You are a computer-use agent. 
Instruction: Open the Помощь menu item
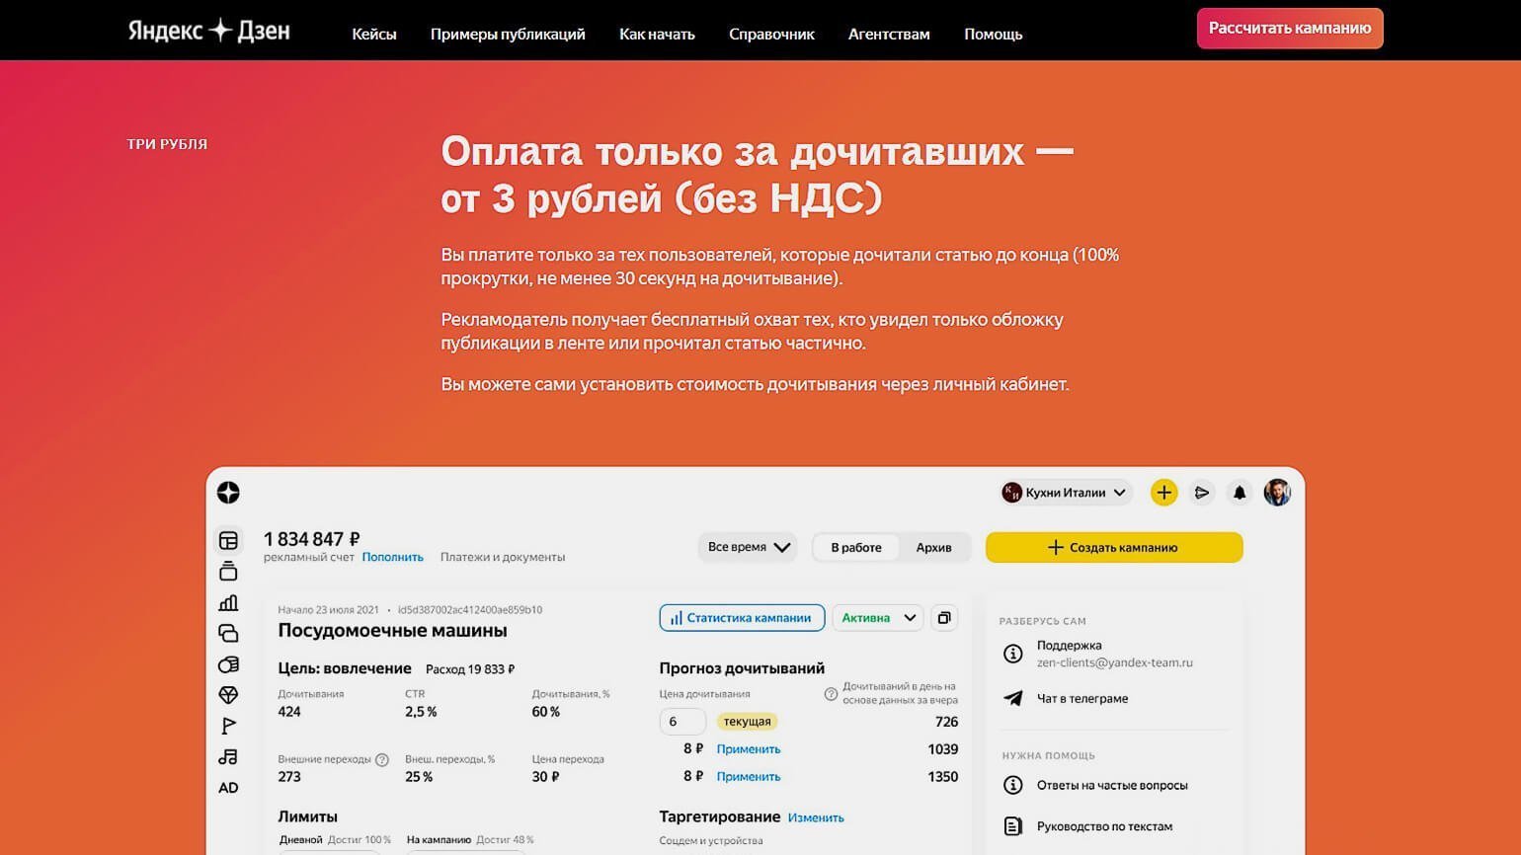(x=993, y=34)
